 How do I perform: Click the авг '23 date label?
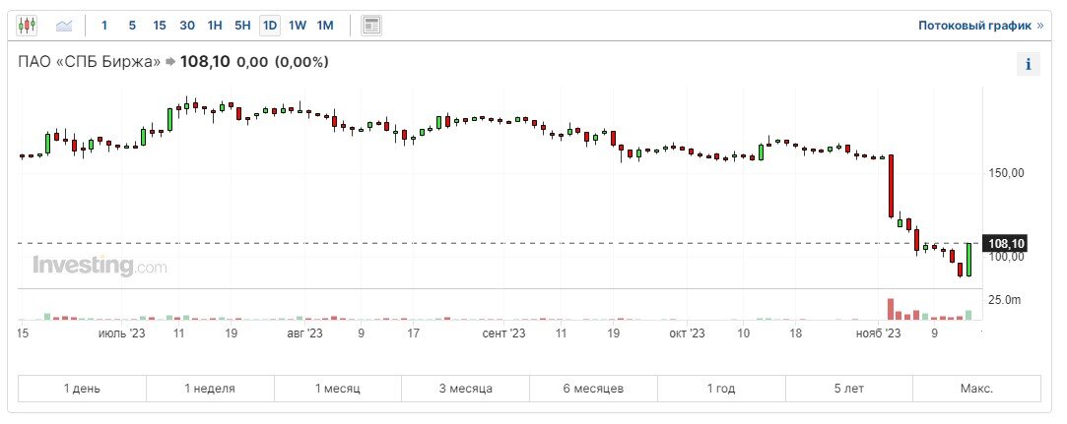click(304, 333)
